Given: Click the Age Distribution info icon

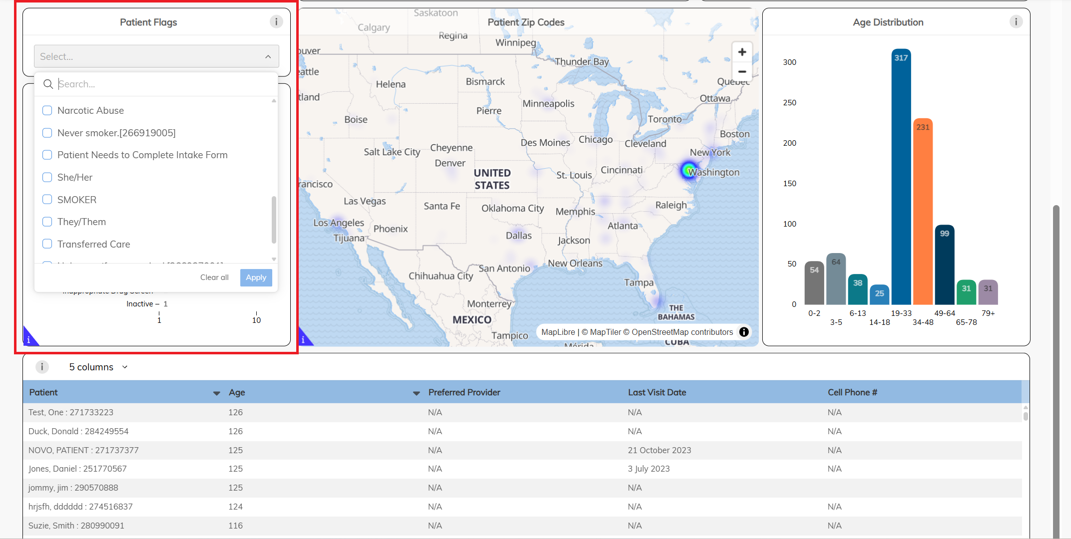Looking at the screenshot, I should coord(1016,21).
